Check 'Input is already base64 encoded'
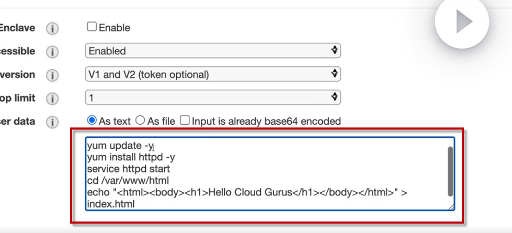Screen dimensions: 512x233 pos(185,121)
